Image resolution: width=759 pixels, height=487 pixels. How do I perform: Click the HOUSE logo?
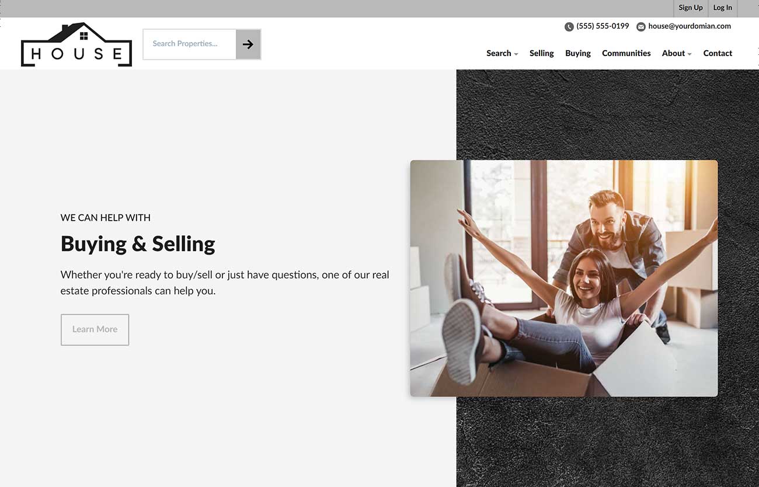[76, 44]
